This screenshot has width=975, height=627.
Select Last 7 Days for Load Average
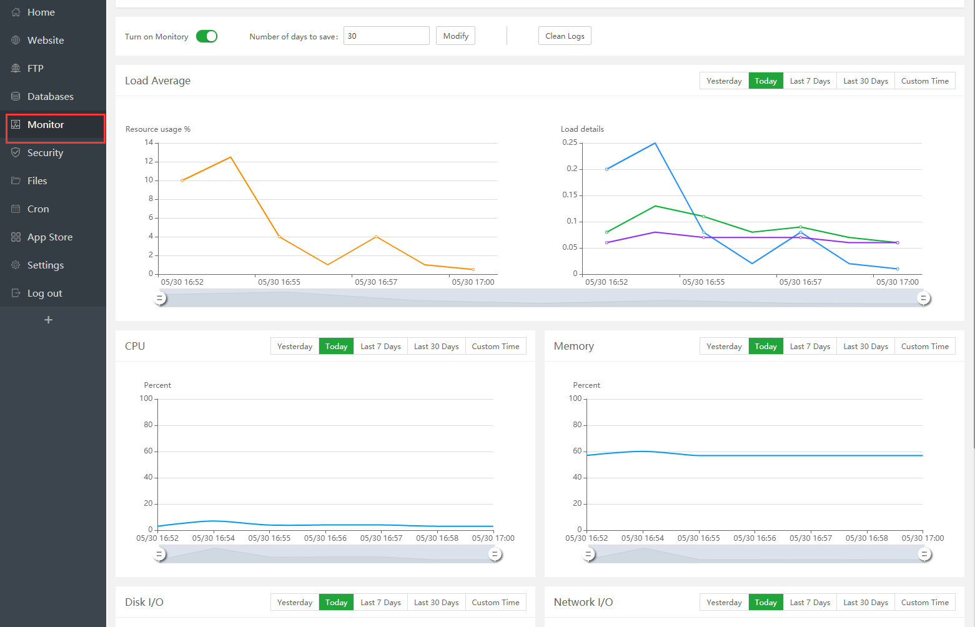point(809,81)
